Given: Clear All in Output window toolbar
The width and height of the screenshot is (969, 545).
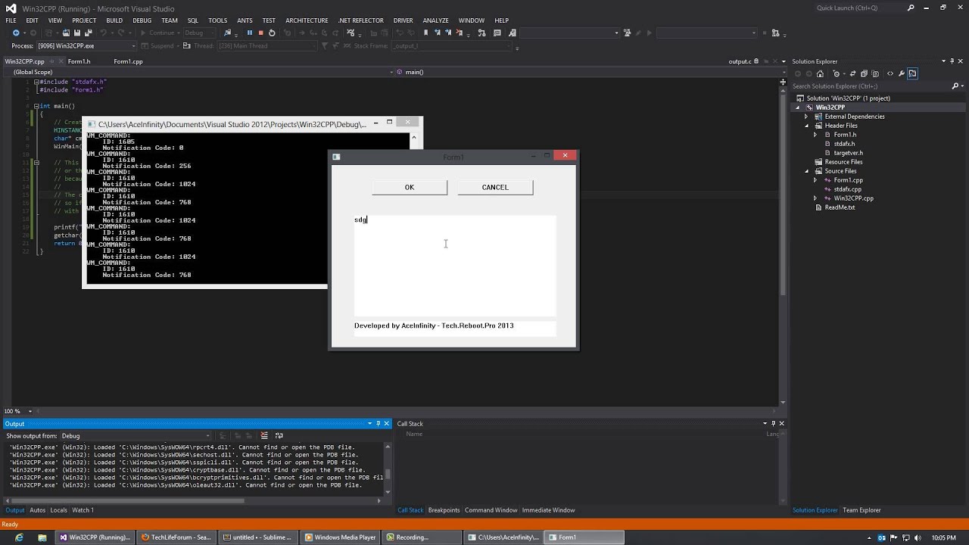Looking at the screenshot, I should tap(264, 435).
